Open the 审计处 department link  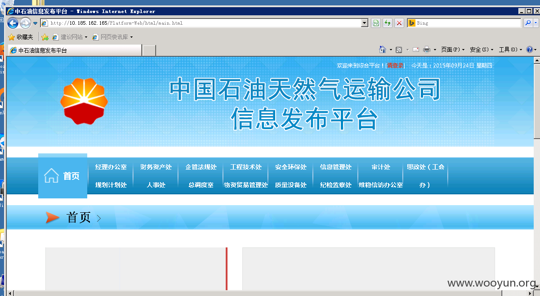381,167
